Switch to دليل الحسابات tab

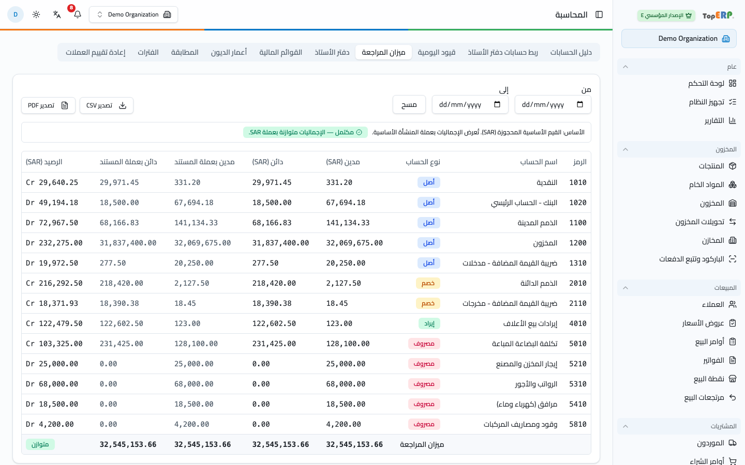571,52
